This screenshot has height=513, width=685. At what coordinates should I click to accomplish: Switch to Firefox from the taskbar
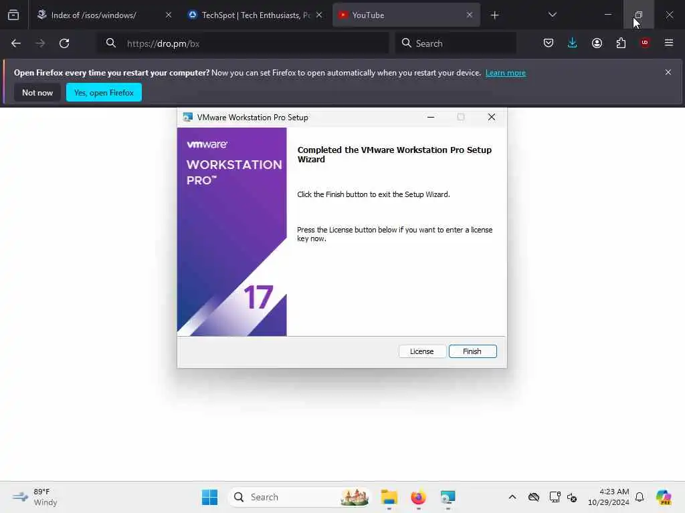pyautogui.click(x=418, y=497)
